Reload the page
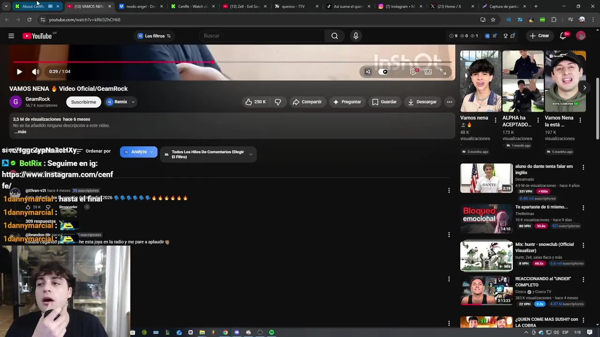Viewport: 600px width, 337px height. click(x=29, y=20)
